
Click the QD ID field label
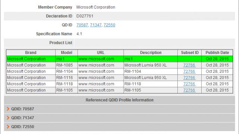[x=67, y=25]
